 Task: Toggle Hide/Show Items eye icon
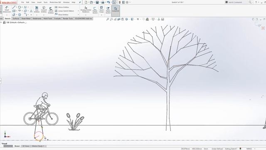point(138,19)
